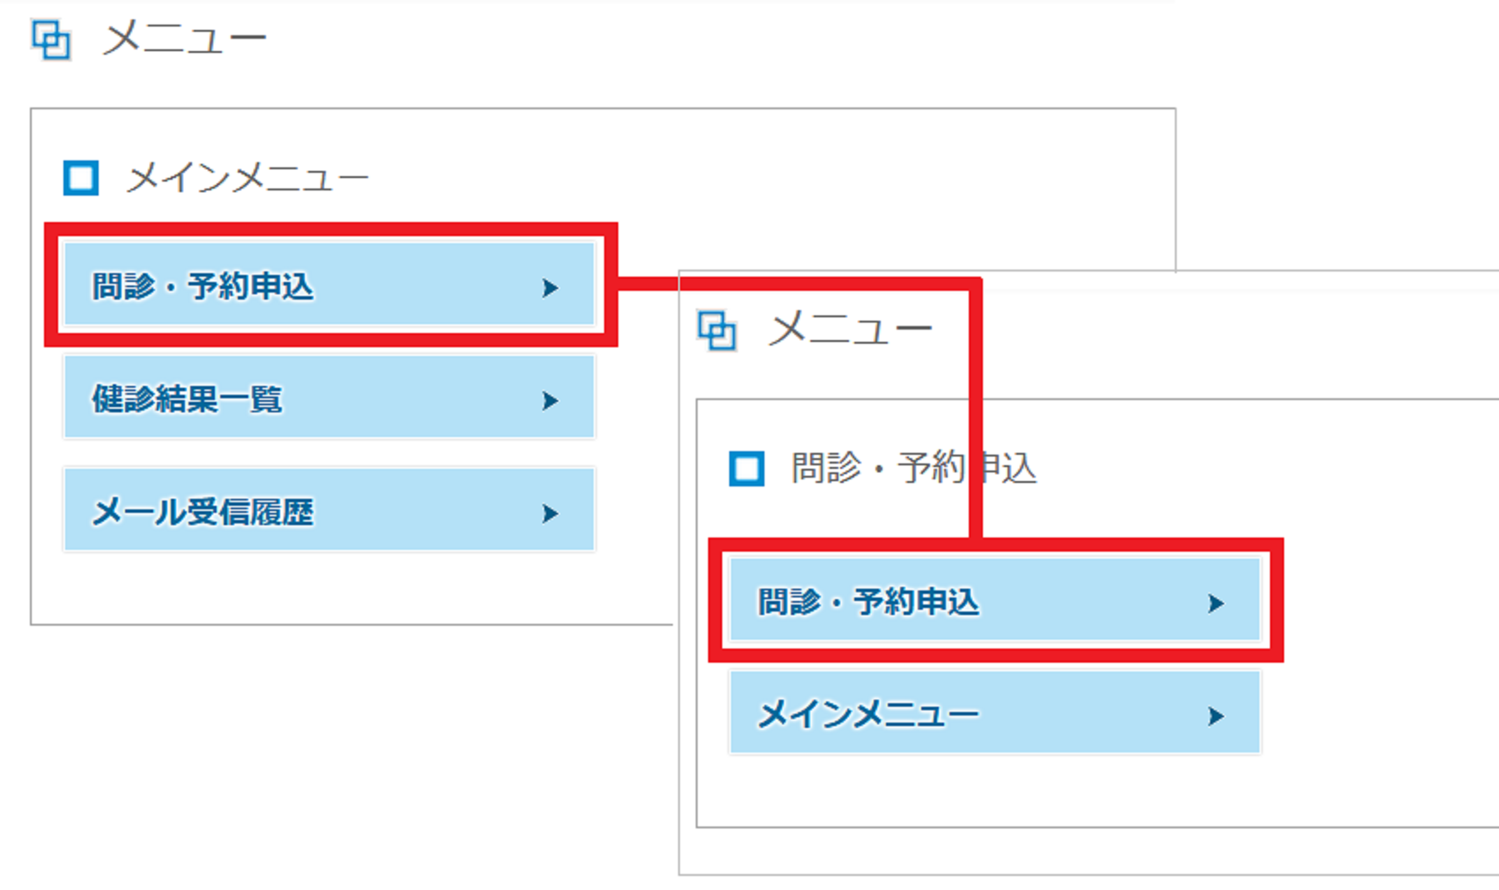Click the blue square icon beside 問診・予約申込 heading
This screenshot has width=1499, height=890.
click(747, 468)
